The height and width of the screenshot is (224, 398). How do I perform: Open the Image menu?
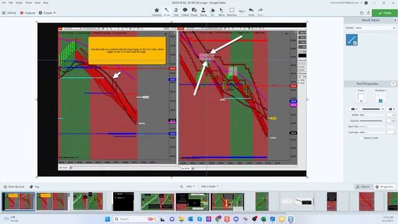click(19, 2)
